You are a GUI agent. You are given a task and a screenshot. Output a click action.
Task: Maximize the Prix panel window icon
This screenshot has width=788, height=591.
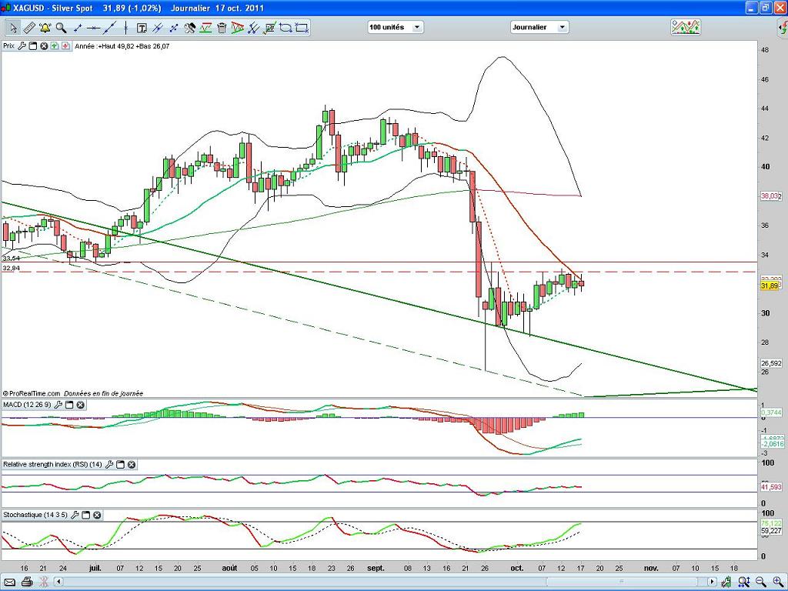[x=32, y=46]
